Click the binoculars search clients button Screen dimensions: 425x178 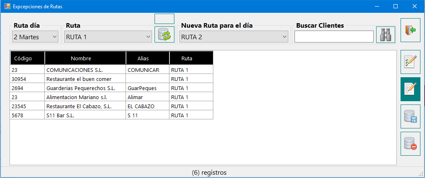[x=386, y=35]
